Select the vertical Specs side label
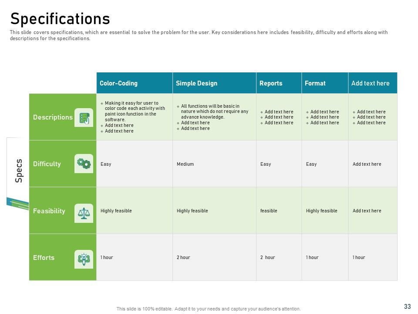418x314 pixels. [19, 171]
